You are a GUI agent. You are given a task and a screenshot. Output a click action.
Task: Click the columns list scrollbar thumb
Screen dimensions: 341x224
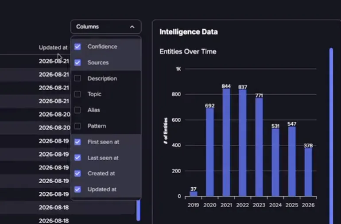tap(138, 210)
